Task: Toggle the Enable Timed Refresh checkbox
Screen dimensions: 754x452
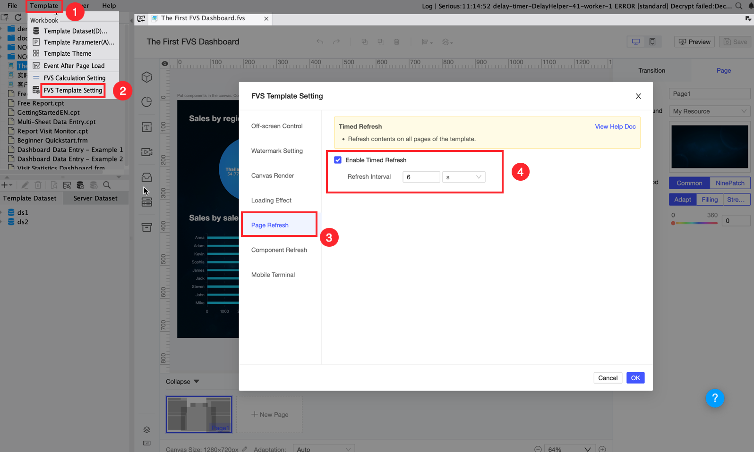Action: (x=338, y=160)
